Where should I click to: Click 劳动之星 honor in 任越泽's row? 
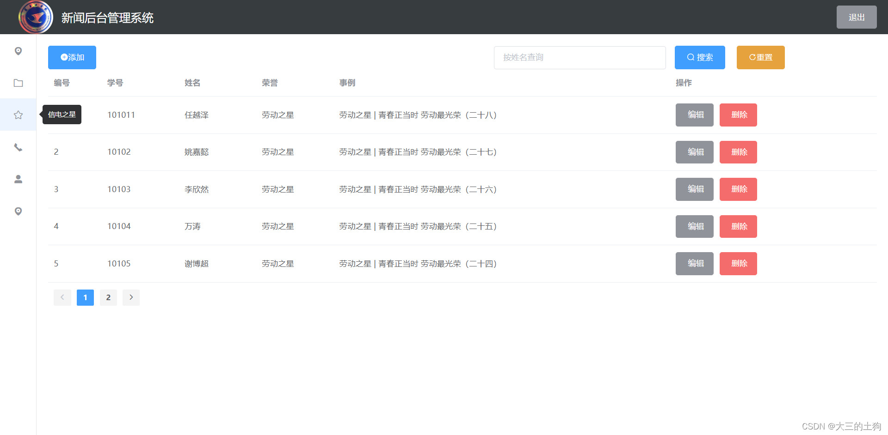278,115
